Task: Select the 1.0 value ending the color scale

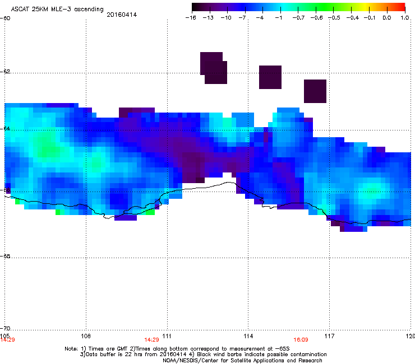Action: (x=405, y=18)
